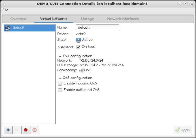
Task: Enable outbound QoS checkbox
Action: tap(60, 90)
